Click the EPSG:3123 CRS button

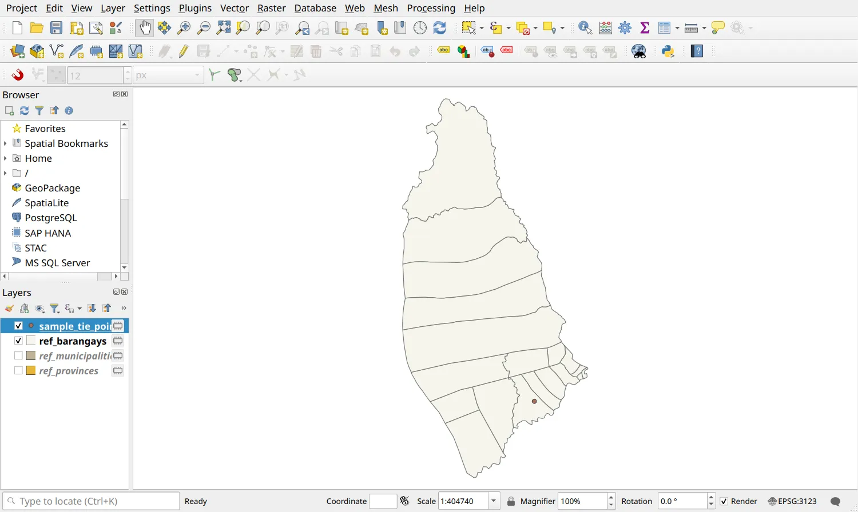pos(792,501)
